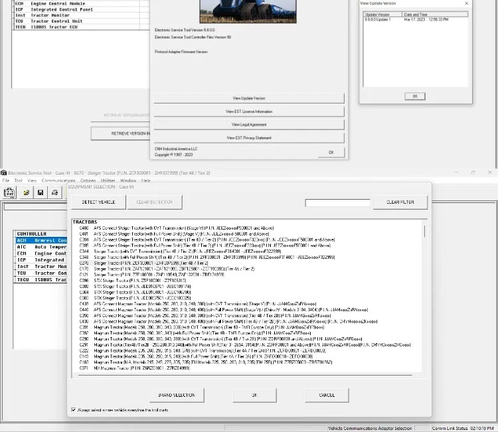The height and width of the screenshot is (432, 498).
Task: Click the Date and Time column header
Action: [435, 15]
